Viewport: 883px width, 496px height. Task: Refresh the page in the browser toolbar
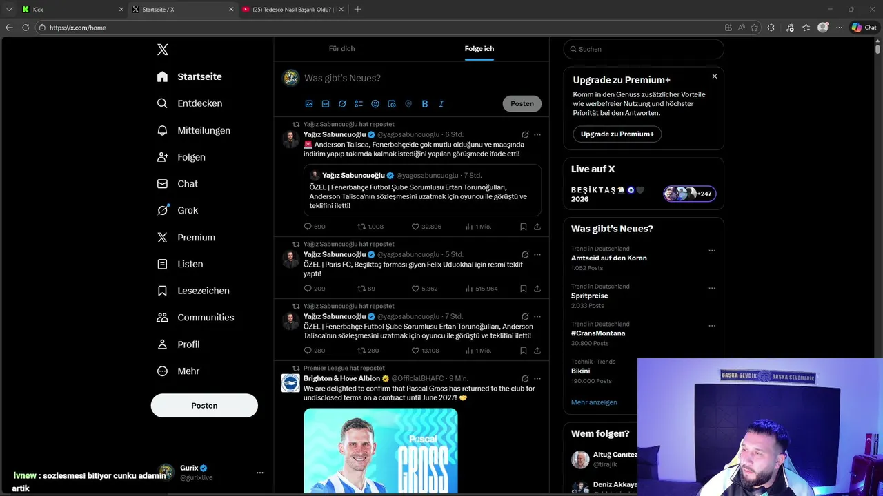click(26, 28)
